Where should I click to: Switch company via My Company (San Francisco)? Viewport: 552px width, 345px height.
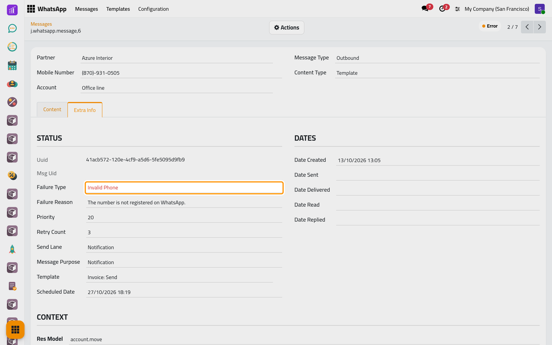click(x=497, y=9)
